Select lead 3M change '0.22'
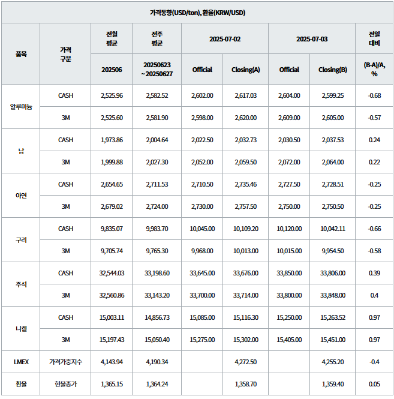394x399 pixels. (x=374, y=162)
